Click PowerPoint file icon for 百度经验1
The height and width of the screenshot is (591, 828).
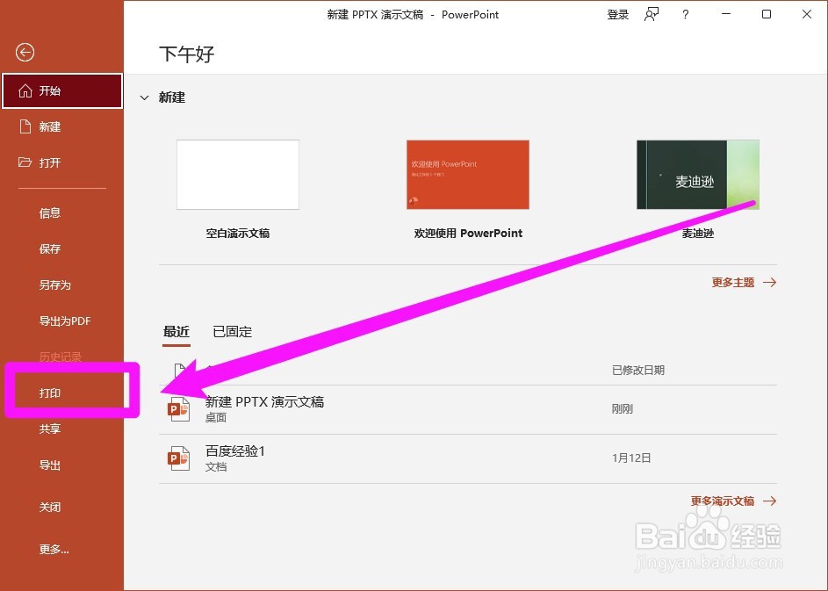[x=178, y=458]
